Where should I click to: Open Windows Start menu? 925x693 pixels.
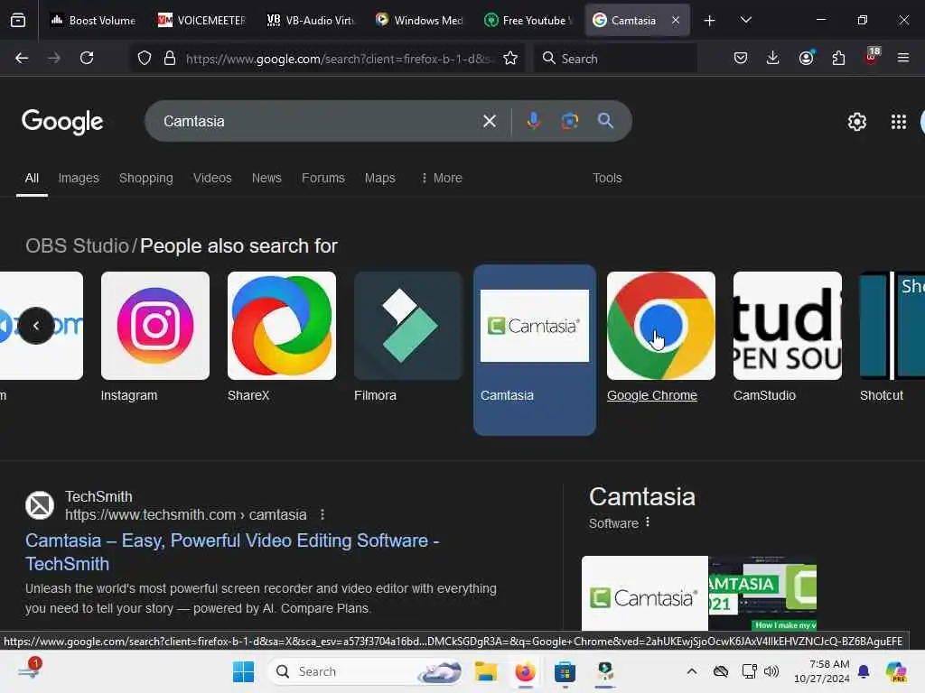click(243, 671)
